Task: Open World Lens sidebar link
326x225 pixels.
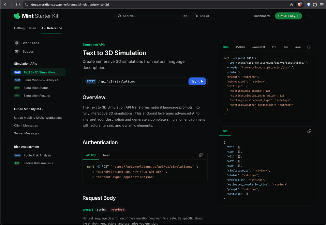Action: (31, 43)
